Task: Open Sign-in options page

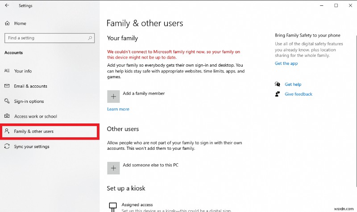Action: (29, 101)
